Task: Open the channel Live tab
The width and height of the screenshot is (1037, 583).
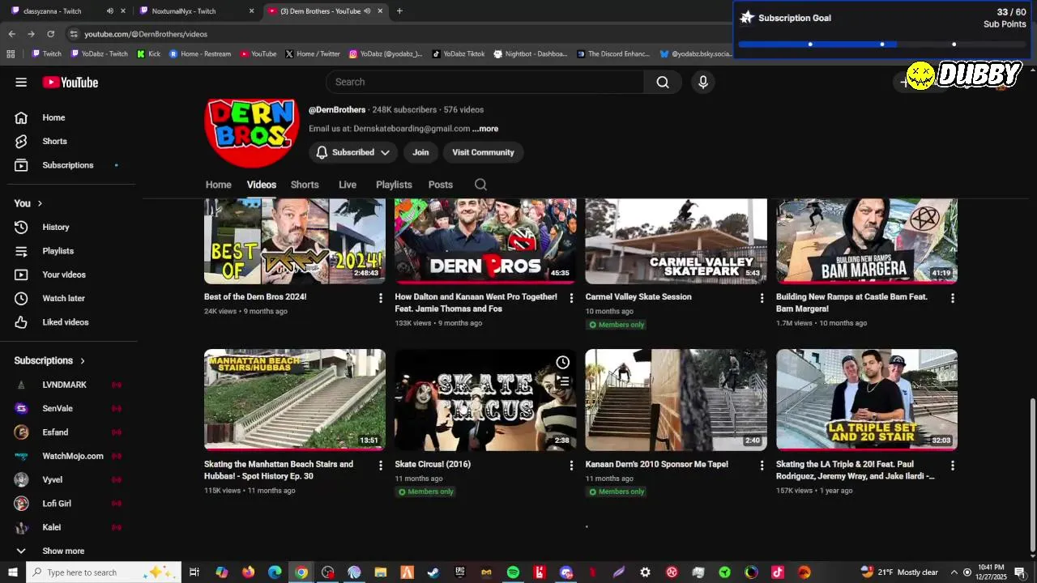Action: tap(348, 185)
